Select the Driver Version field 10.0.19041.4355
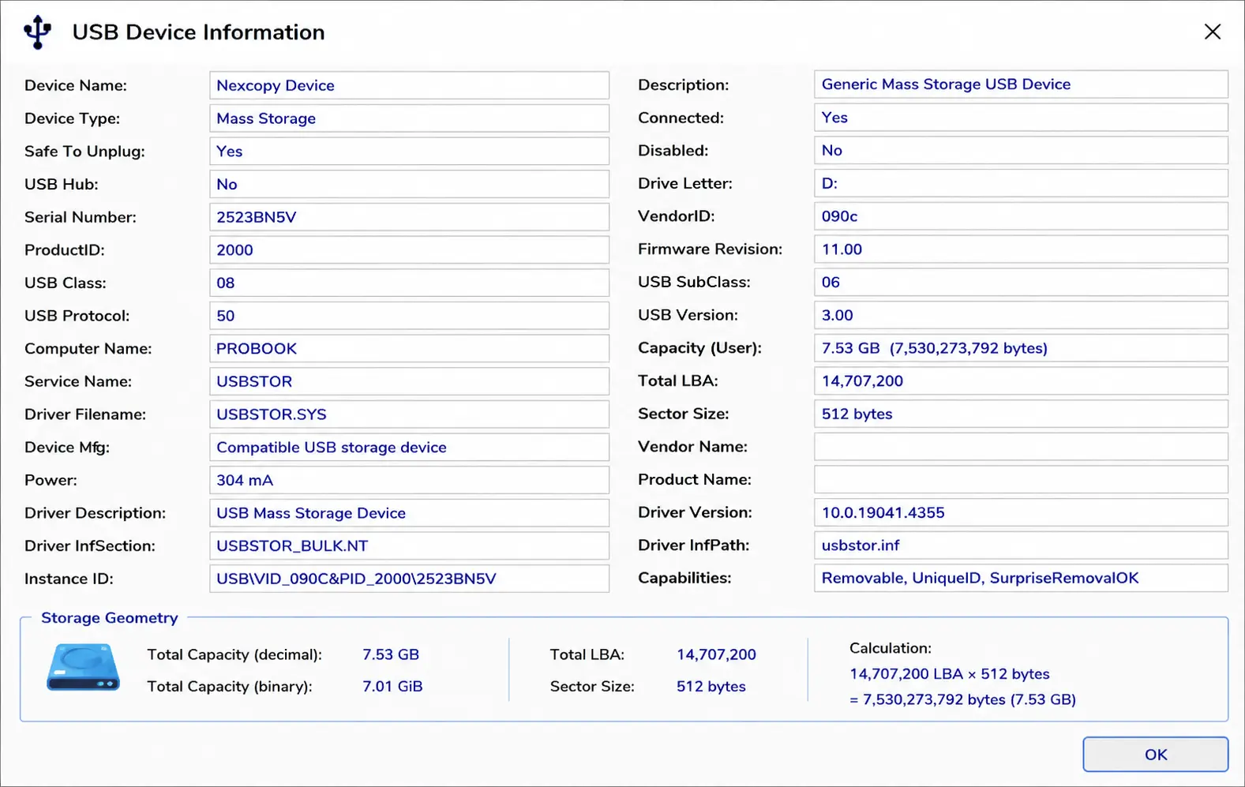Screen dimensions: 1245x787 click(1021, 512)
